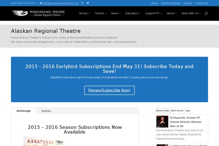Open the Contact Us link
219x146 pixels.
point(202,3)
